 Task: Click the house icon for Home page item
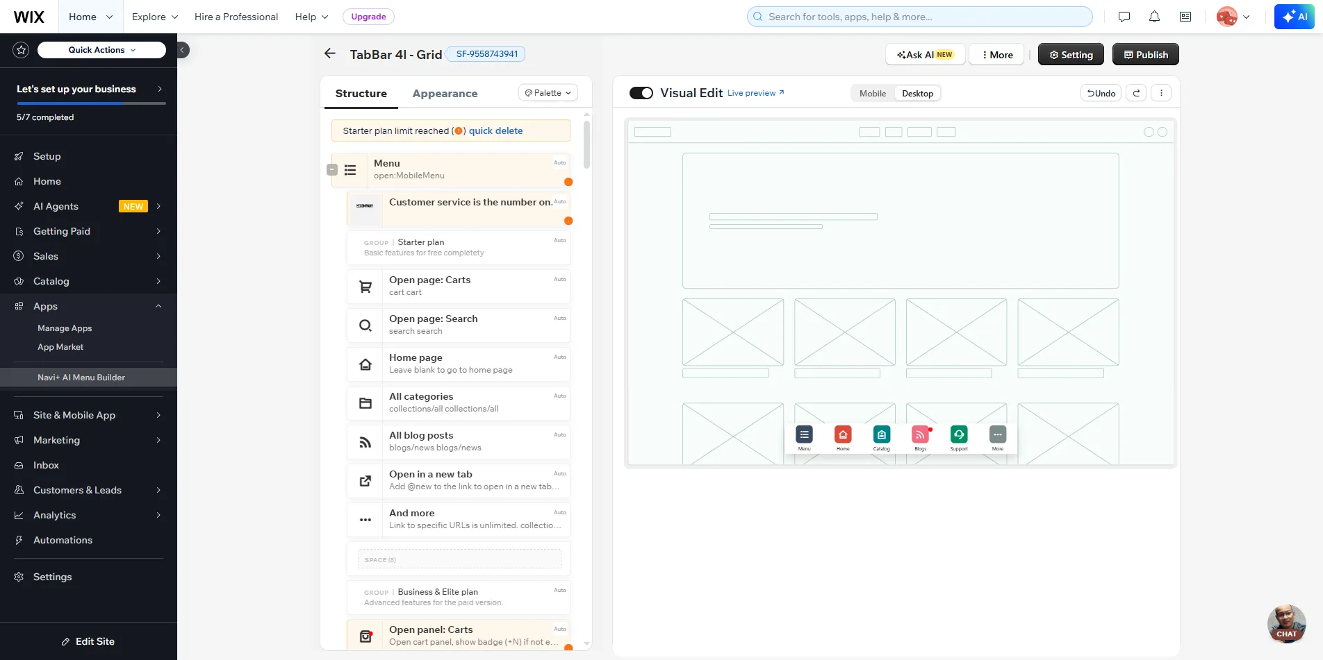click(365, 364)
